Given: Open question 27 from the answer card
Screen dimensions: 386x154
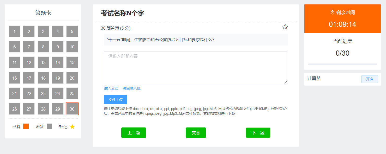Looking at the screenshot, I should coord(29,109).
